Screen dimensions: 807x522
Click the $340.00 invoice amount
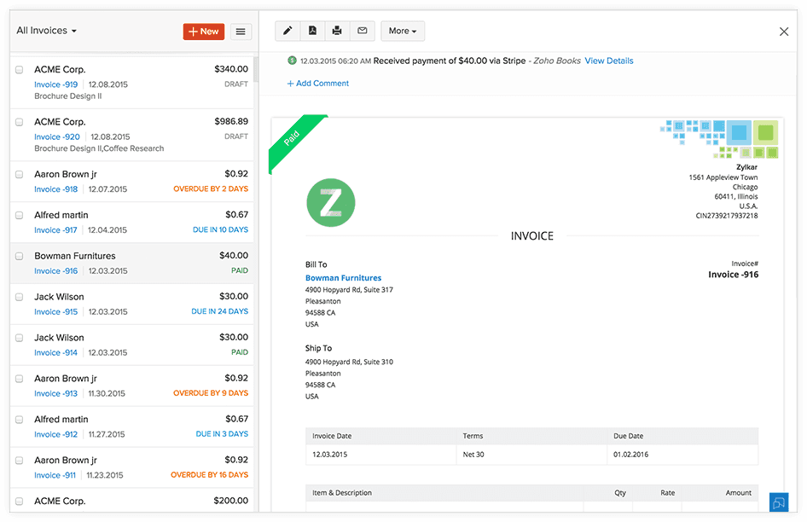(x=231, y=69)
